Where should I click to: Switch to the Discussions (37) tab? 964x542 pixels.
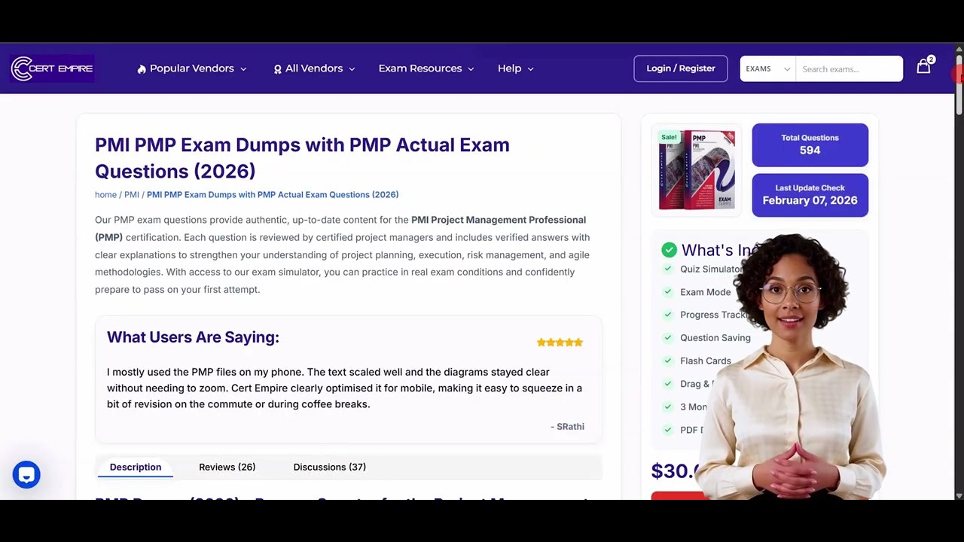pyautogui.click(x=330, y=467)
